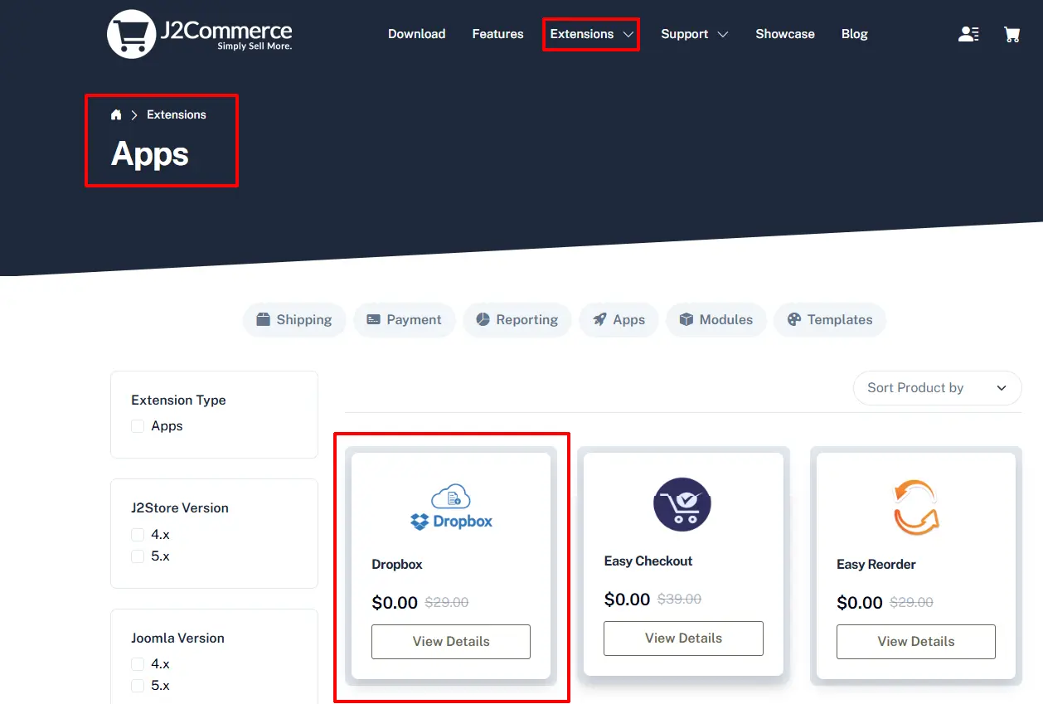The width and height of the screenshot is (1043, 704).
Task: Click the pie chart icon on the Reporting pill
Action: (483, 319)
